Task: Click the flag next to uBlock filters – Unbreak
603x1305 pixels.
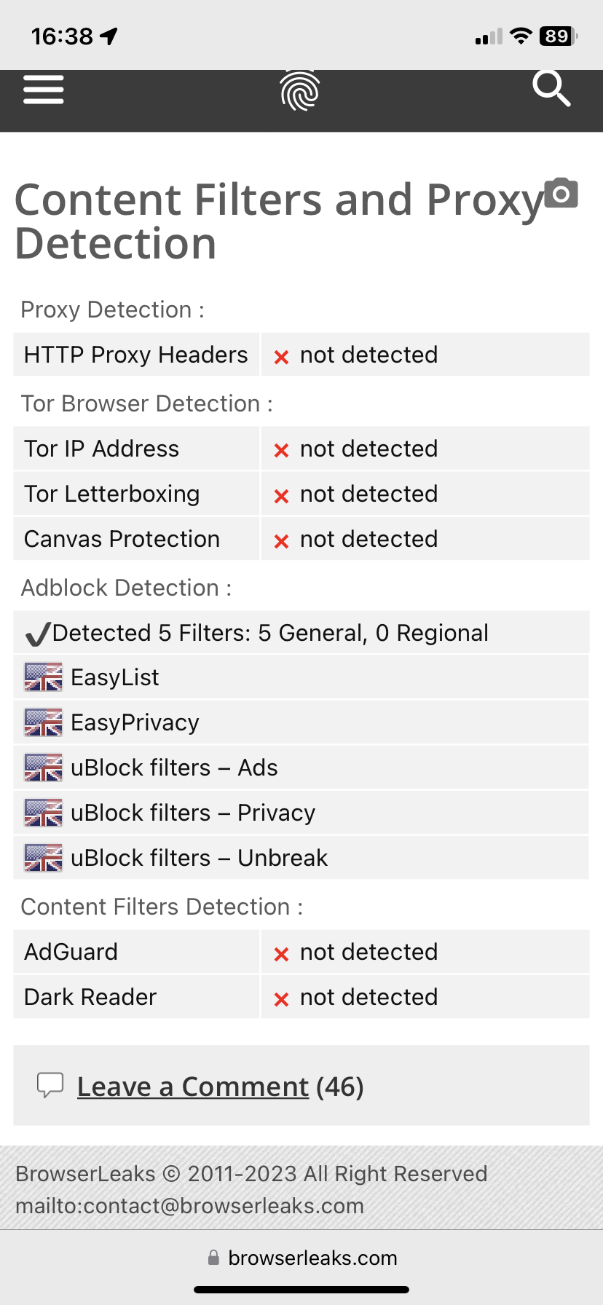Action: coord(42,857)
